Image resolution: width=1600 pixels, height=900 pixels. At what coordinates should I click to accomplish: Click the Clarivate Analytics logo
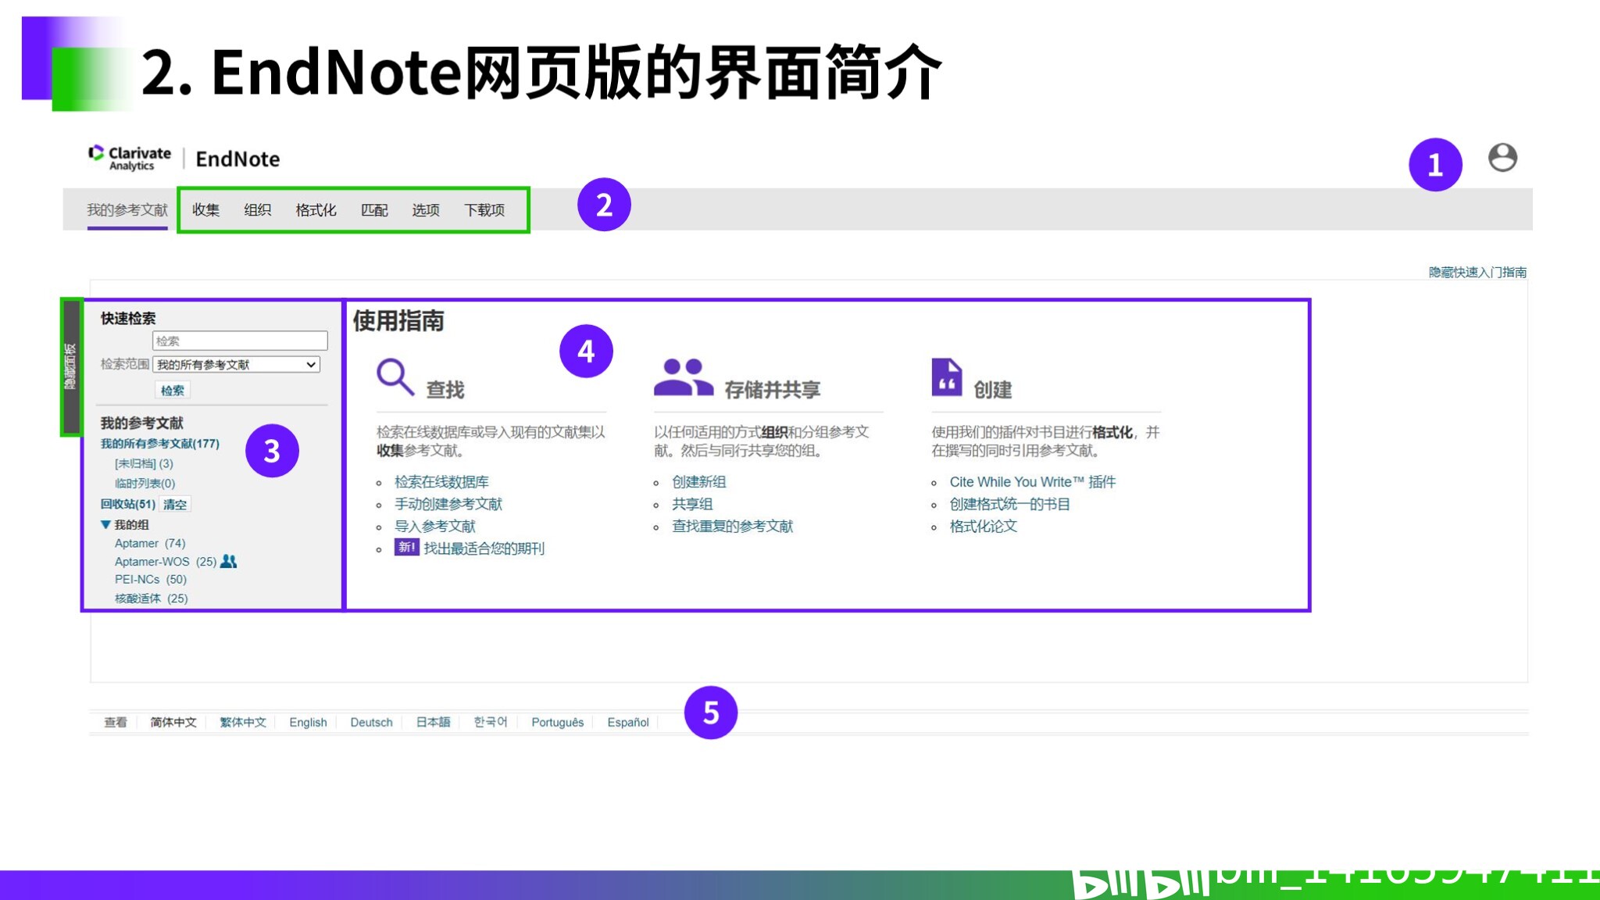[130, 155]
